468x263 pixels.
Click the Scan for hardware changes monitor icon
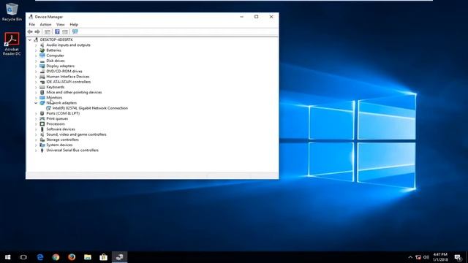pos(75,31)
